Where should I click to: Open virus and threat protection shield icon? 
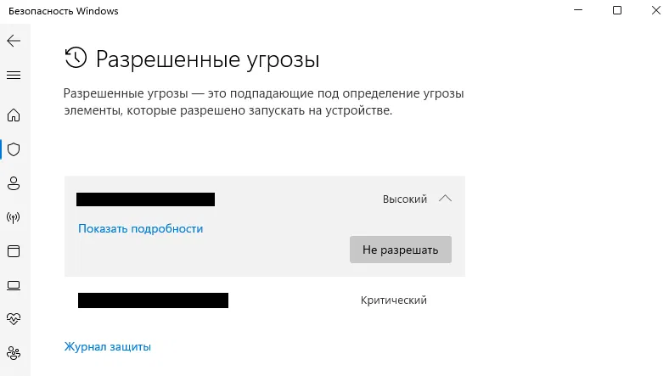pyautogui.click(x=14, y=149)
